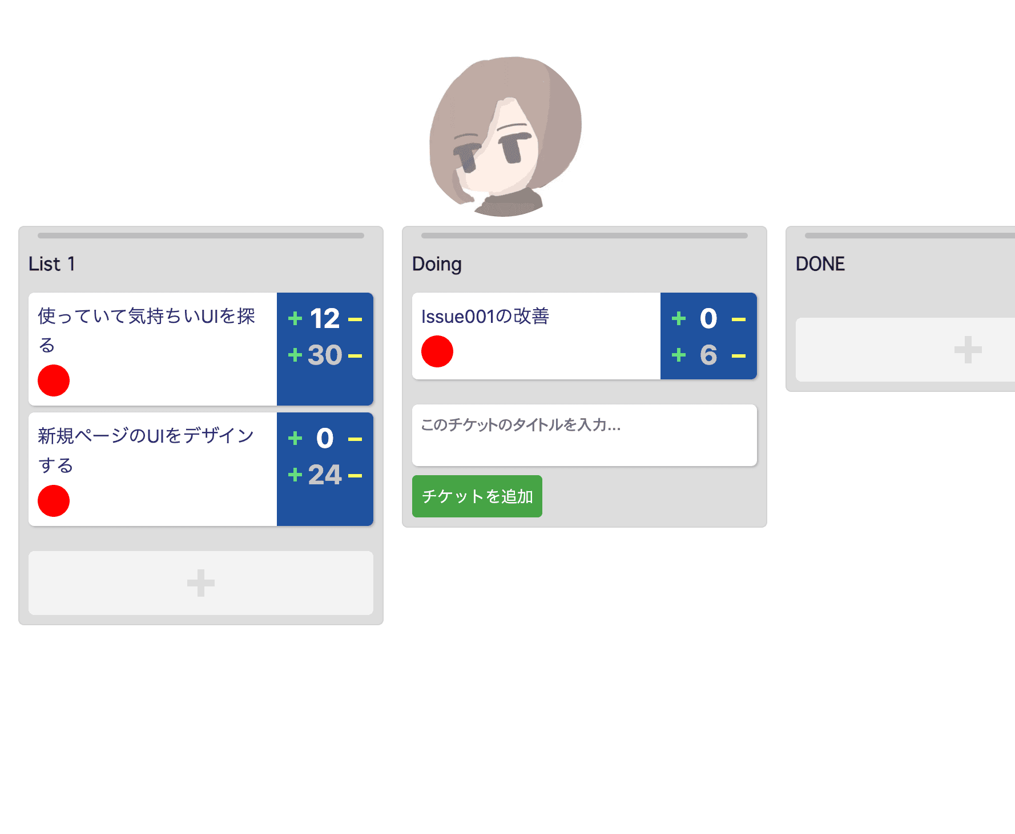Click the 24 value on second card

(325, 475)
